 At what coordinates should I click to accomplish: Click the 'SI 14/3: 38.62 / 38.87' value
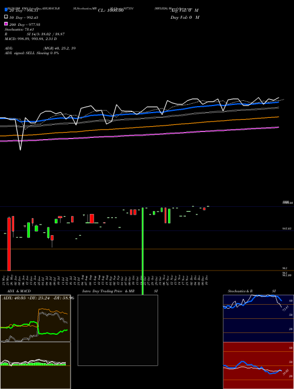(46, 34)
